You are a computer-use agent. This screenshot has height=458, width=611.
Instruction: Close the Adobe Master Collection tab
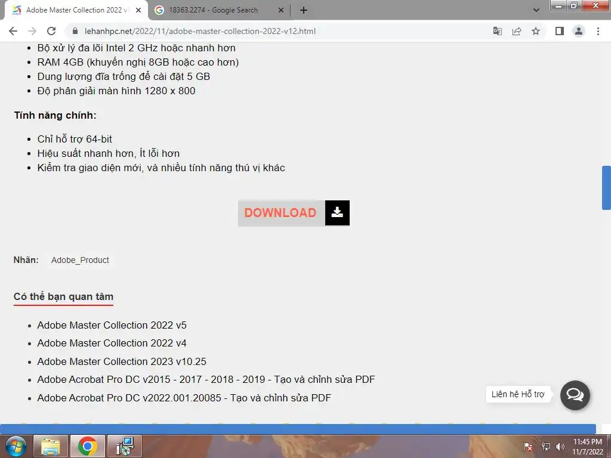point(138,10)
